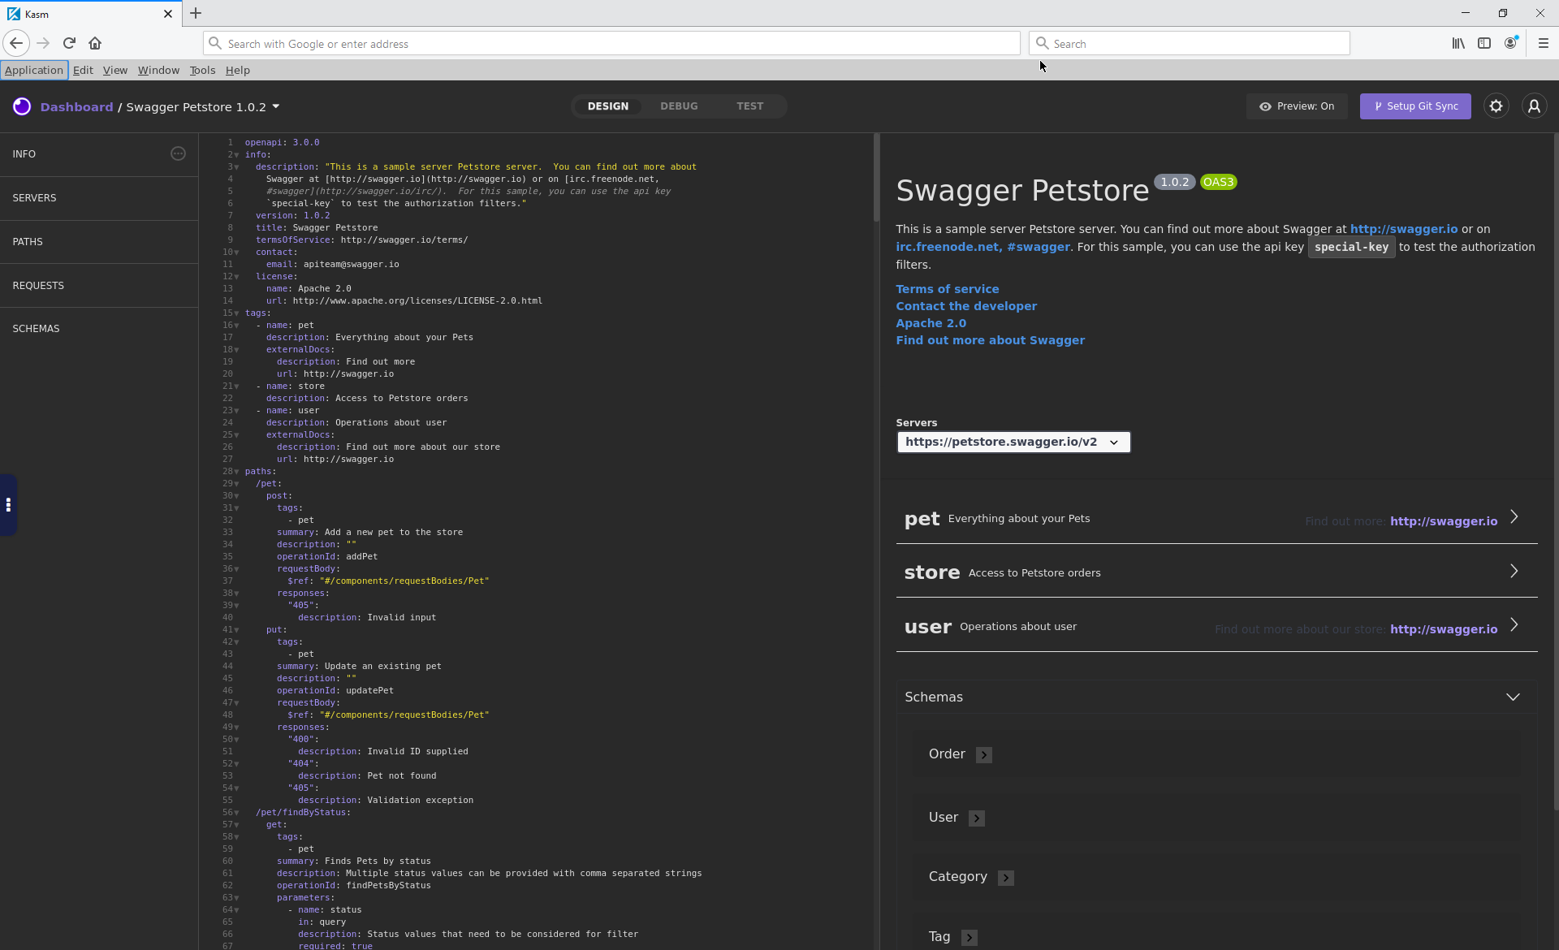The width and height of the screenshot is (1559, 950).
Task: Click Setup Git Sync button
Action: pyautogui.click(x=1414, y=106)
